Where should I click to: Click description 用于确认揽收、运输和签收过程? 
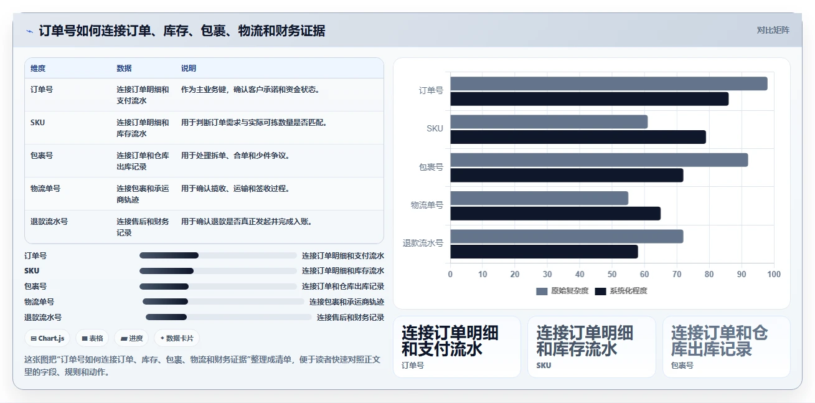[x=236, y=189]
